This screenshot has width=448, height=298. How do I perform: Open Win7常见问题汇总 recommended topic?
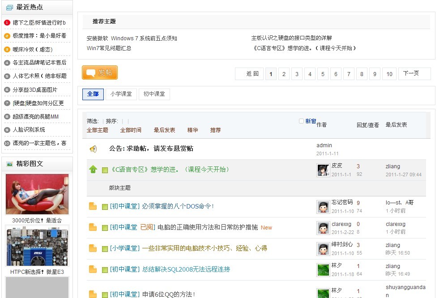coord(109,48)
